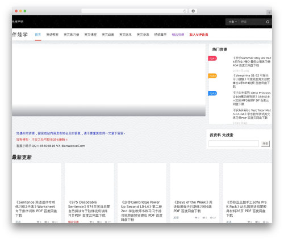The image size is (284, 240).
Task: Open the Little Princess article
Action: pyautogui.click(x=252, y=98)
